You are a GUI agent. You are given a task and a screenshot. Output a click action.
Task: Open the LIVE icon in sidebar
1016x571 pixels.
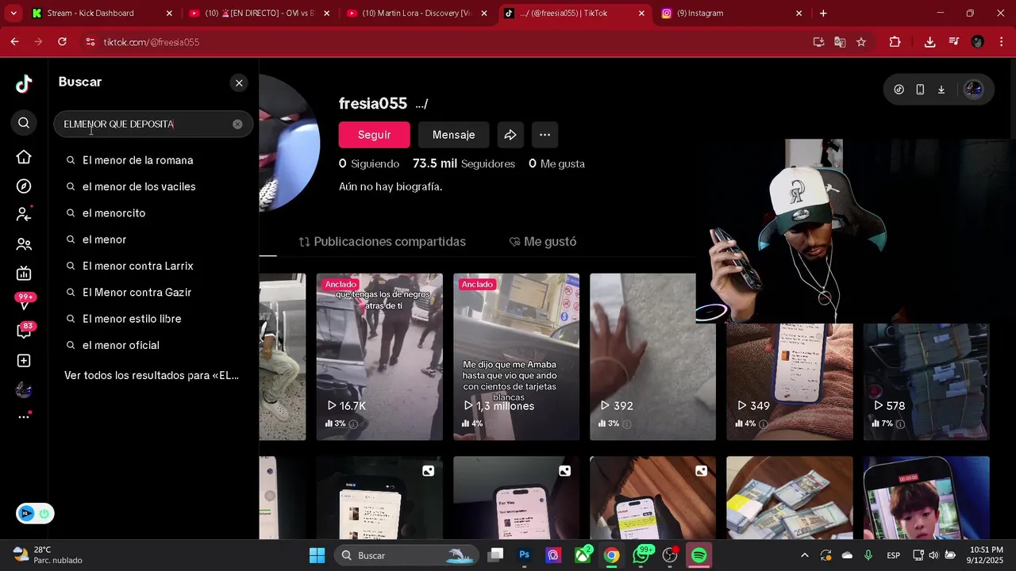24,274
